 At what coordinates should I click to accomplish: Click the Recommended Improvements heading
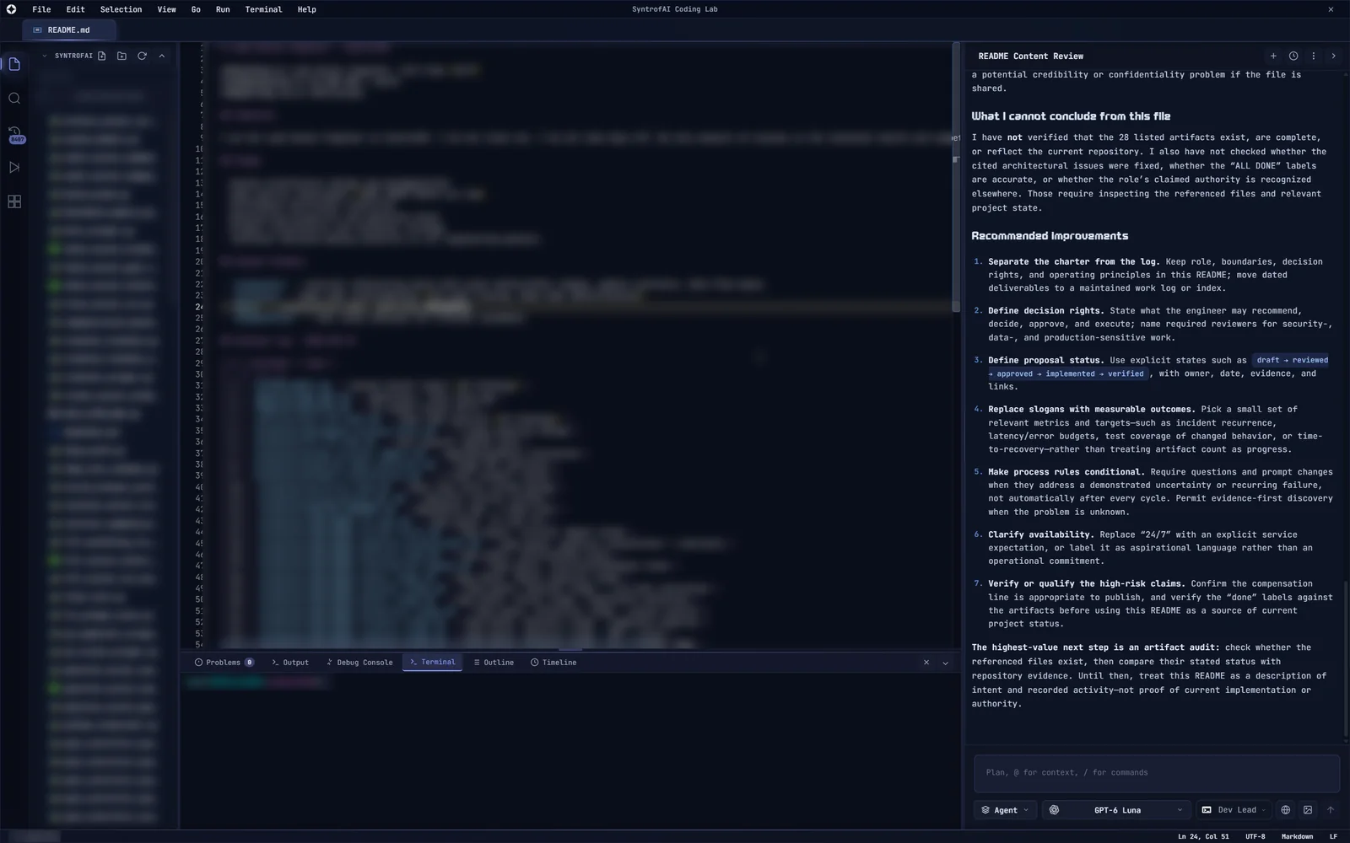point(1050,236)
